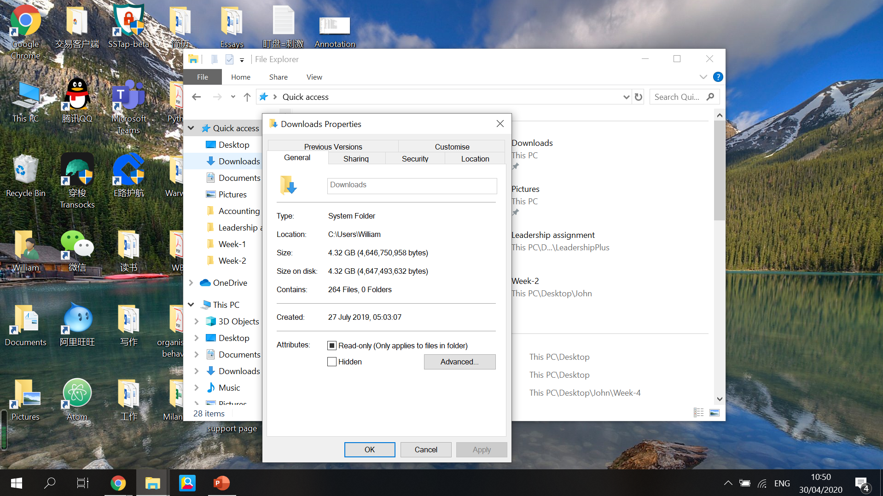
Task: Go back in File Explorer
Action: (x=197, y=97)
